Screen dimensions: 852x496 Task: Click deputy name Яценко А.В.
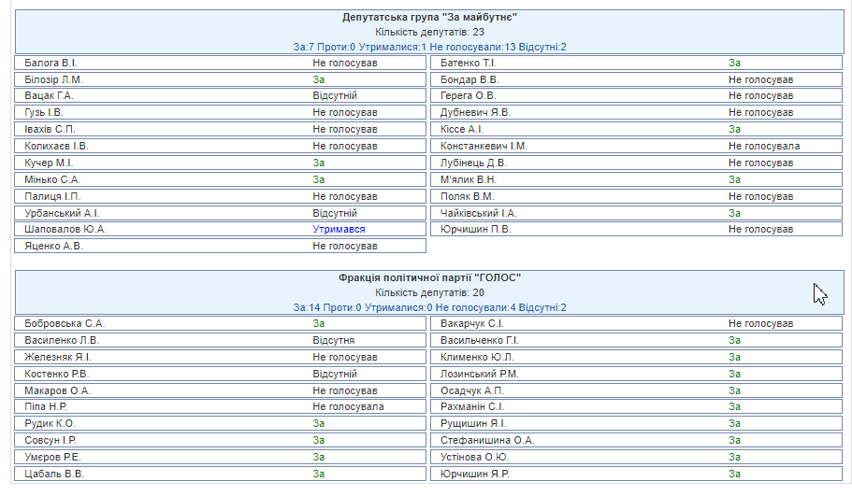click(x=54, y=246)
